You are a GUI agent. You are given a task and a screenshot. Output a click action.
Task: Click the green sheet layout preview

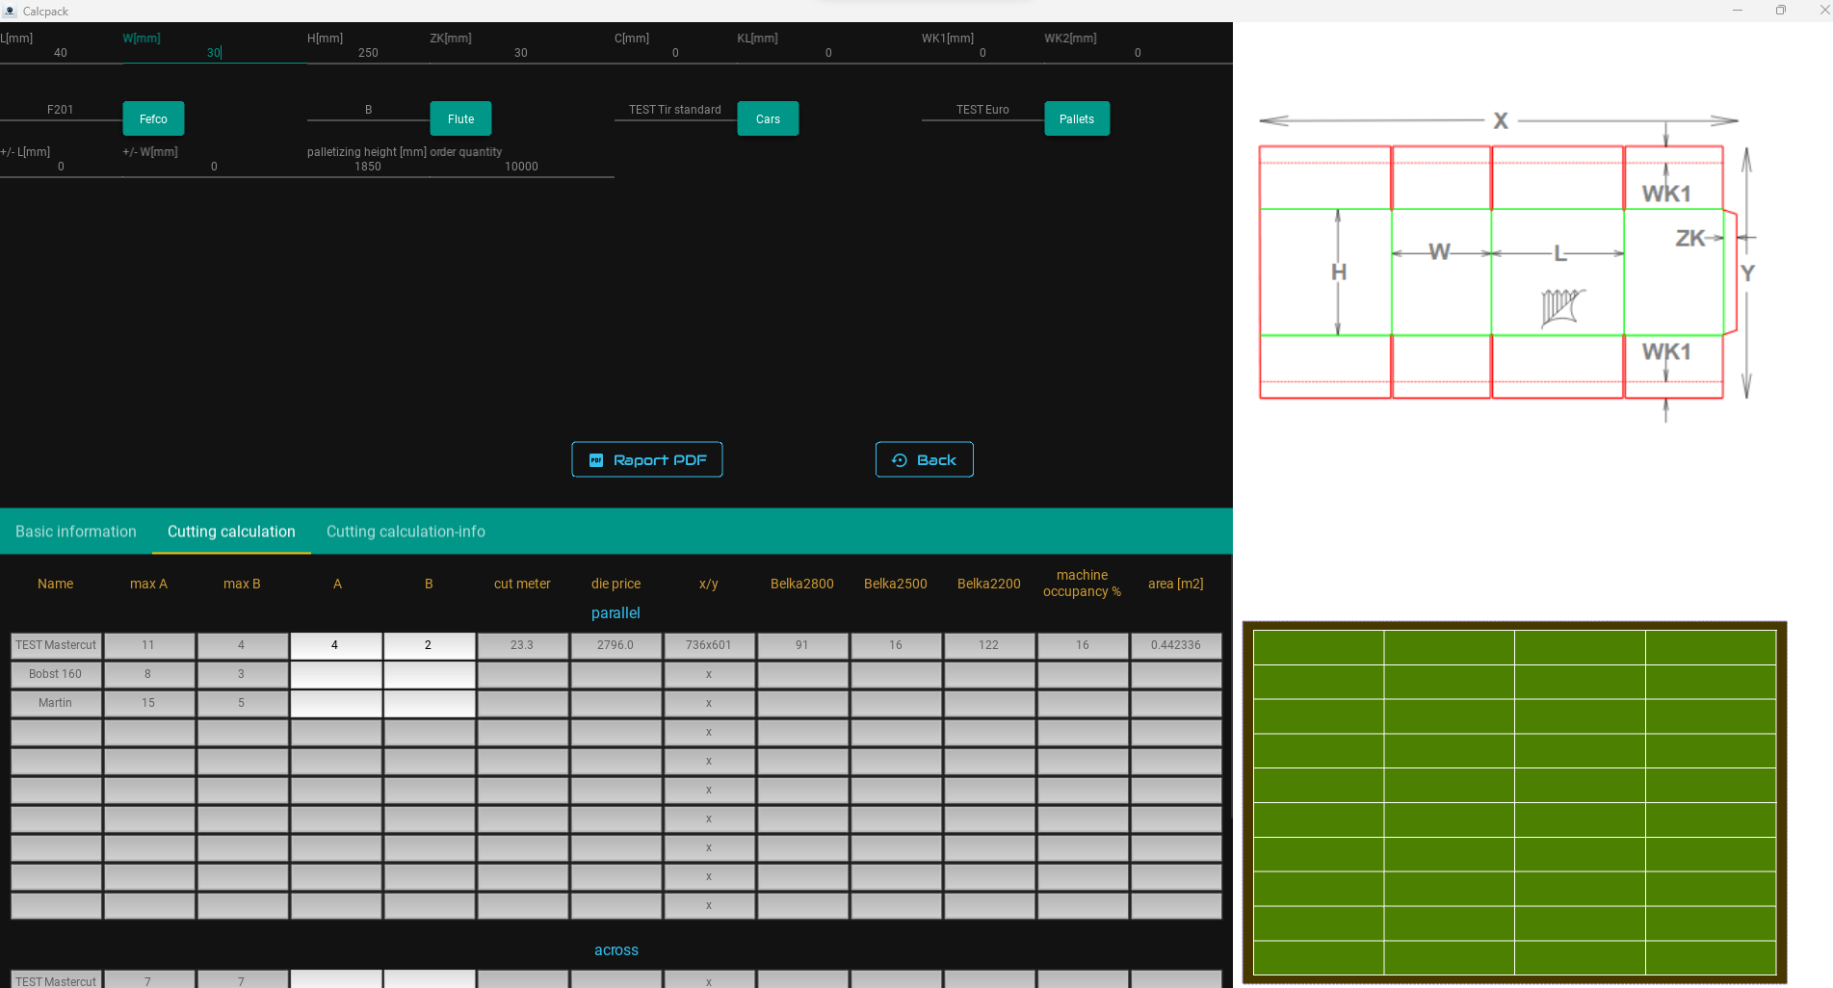(x=1514, y=802)
